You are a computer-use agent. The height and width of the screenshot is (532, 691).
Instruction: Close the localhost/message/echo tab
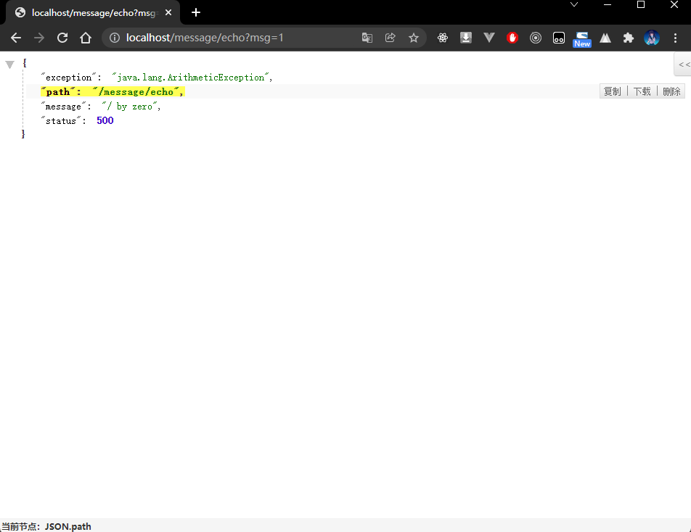click(x=168, y=13)
